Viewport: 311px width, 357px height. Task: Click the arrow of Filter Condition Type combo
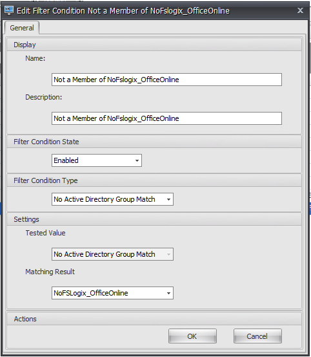pyautogui.click(x=168, y=199)
